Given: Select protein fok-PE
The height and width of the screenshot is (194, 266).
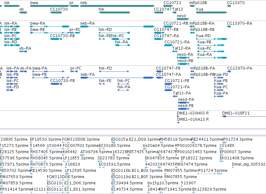Looking at the screenshot, I should (105, 80).
